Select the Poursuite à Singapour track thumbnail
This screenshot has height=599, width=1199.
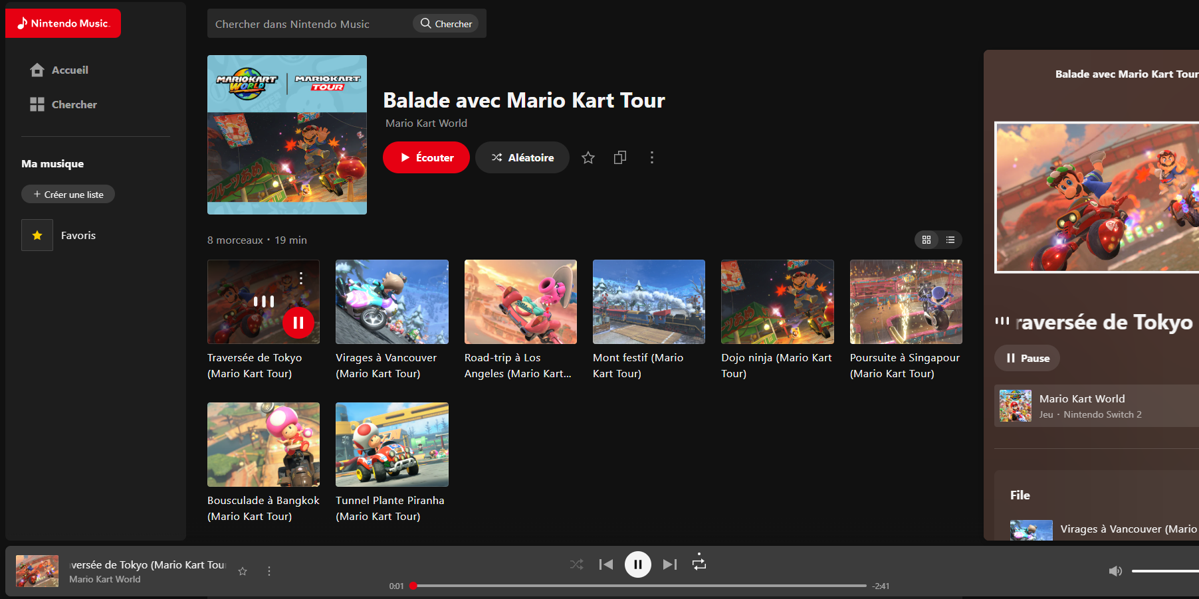[906, 301]
